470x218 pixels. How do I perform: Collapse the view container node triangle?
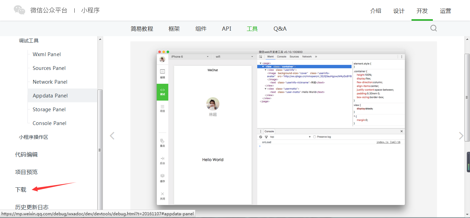pos(263,66)
